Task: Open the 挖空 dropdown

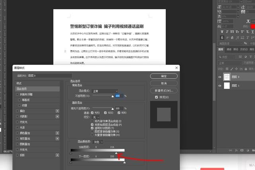Action: [x=96, y=117]
